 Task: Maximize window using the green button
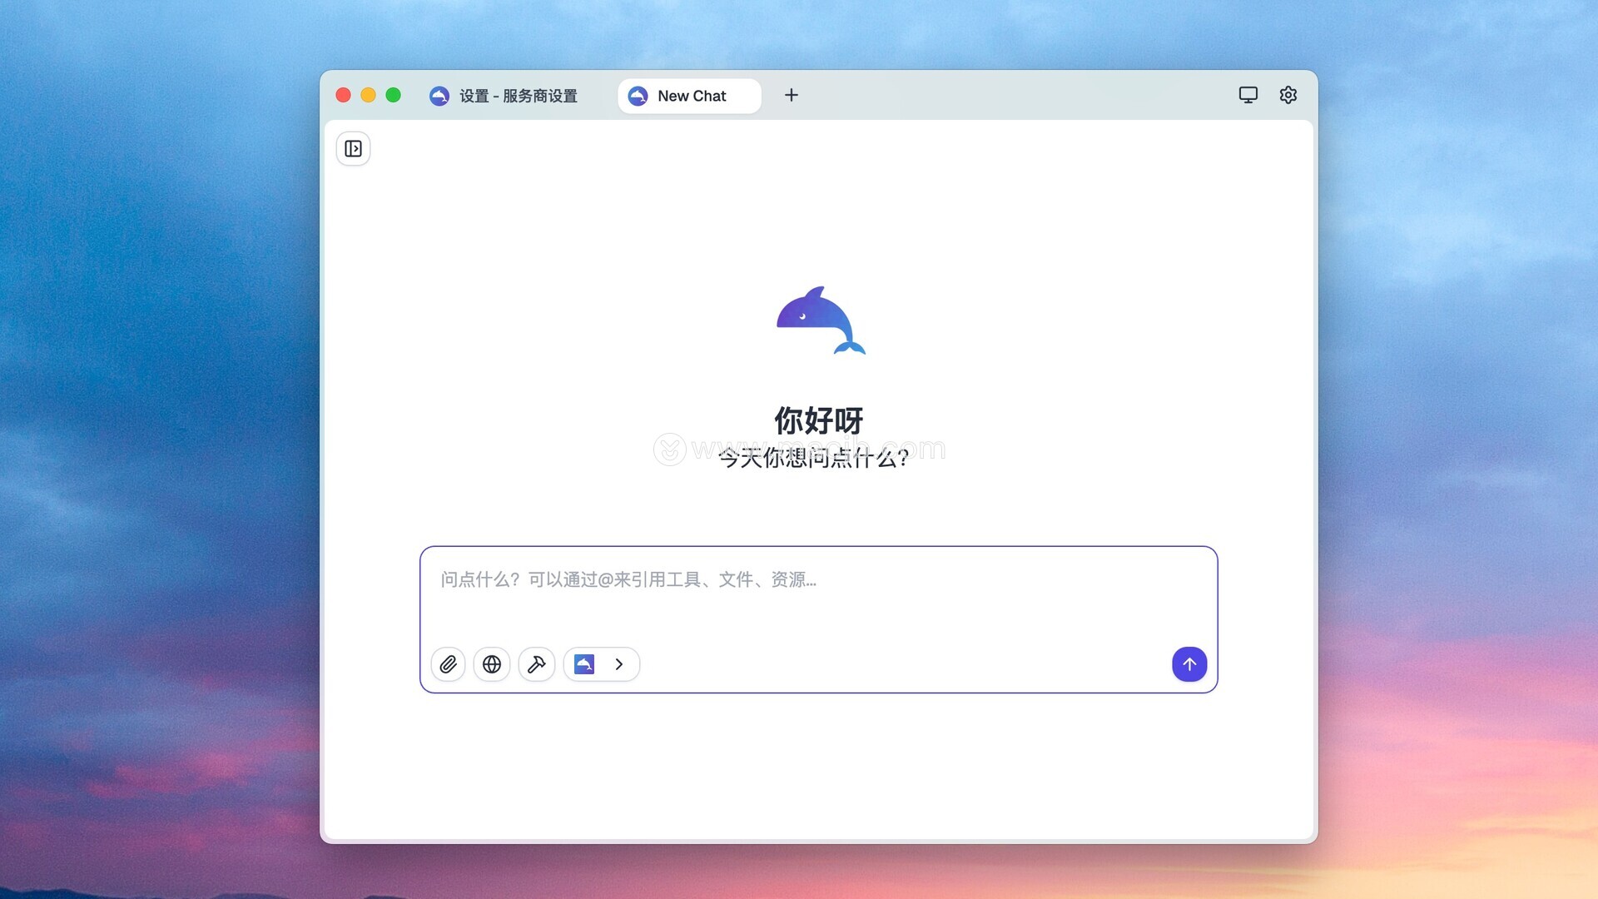[x=393, y=96]
